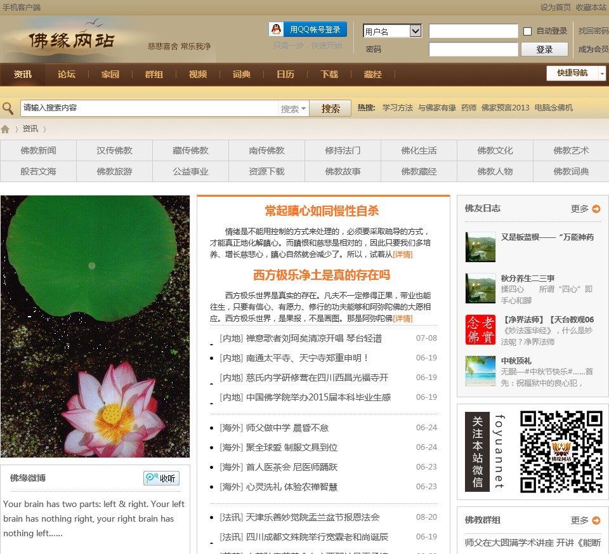Open the 佛教人物 category
This screenshot has width=609, height=554.
[495, 171]
